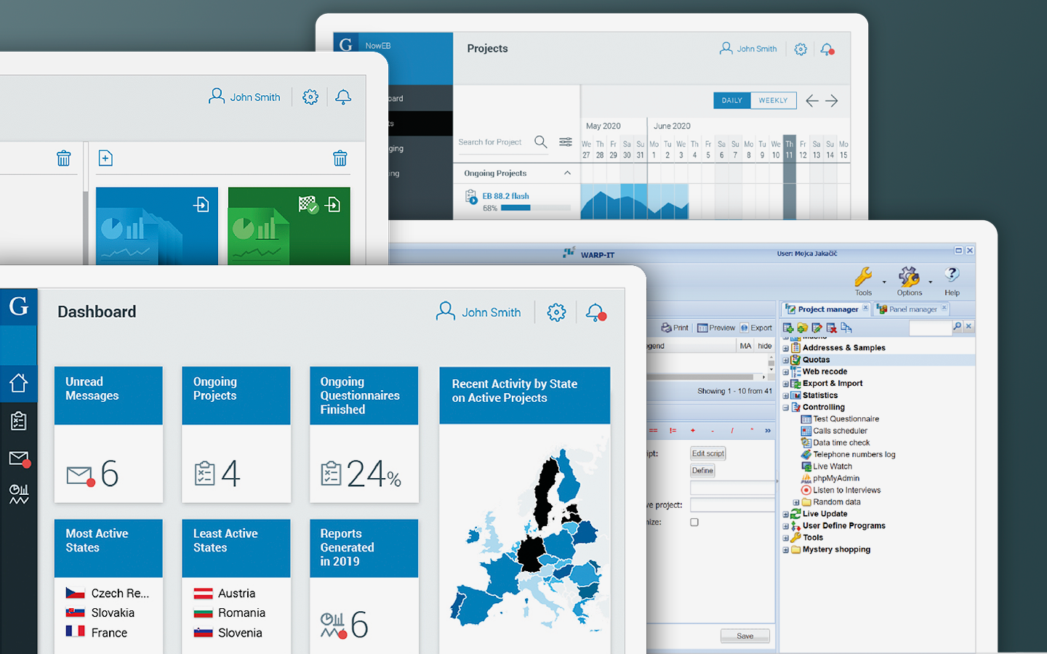
Task: Open filter sliders icon in Projects window
Action: [x=565, y=142]
